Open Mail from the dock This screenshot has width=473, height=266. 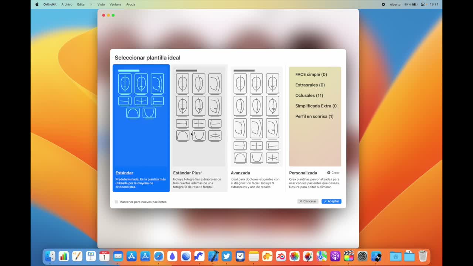(118, 256)
